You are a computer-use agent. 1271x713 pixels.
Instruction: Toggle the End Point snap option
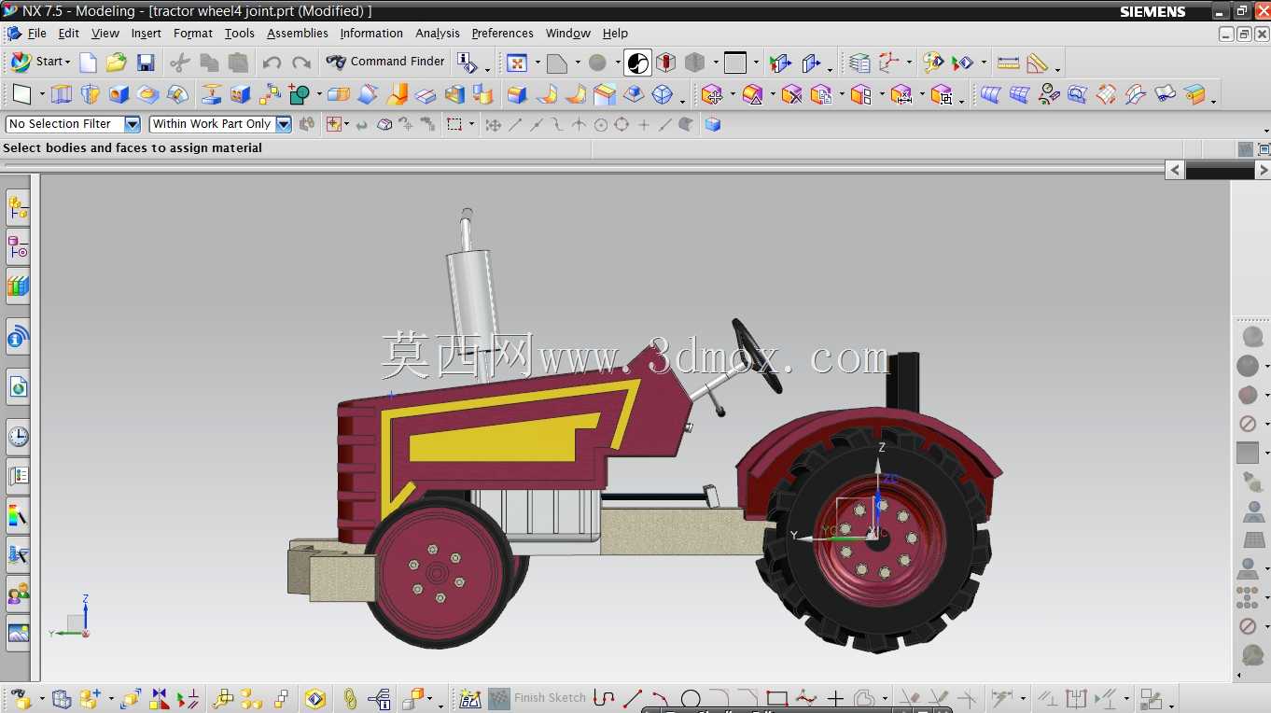pyautogui.click(x=515, y=124)
